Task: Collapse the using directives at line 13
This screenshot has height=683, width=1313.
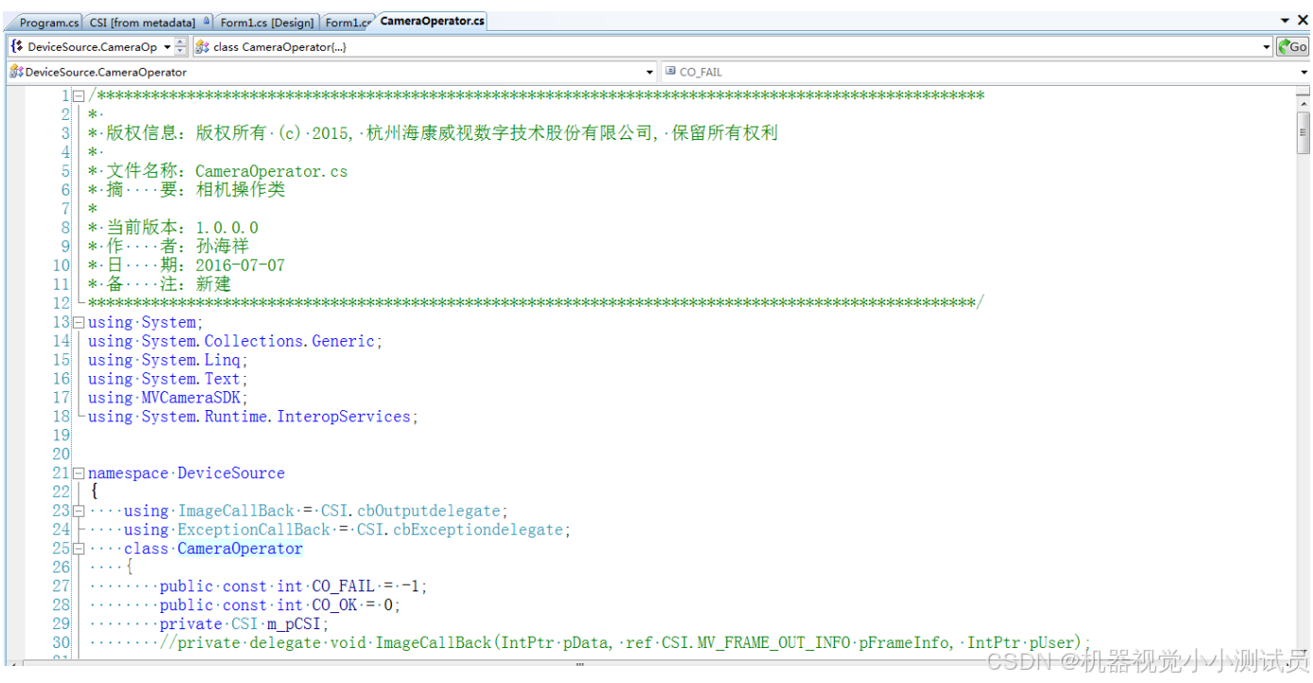Action: [77, 321]
